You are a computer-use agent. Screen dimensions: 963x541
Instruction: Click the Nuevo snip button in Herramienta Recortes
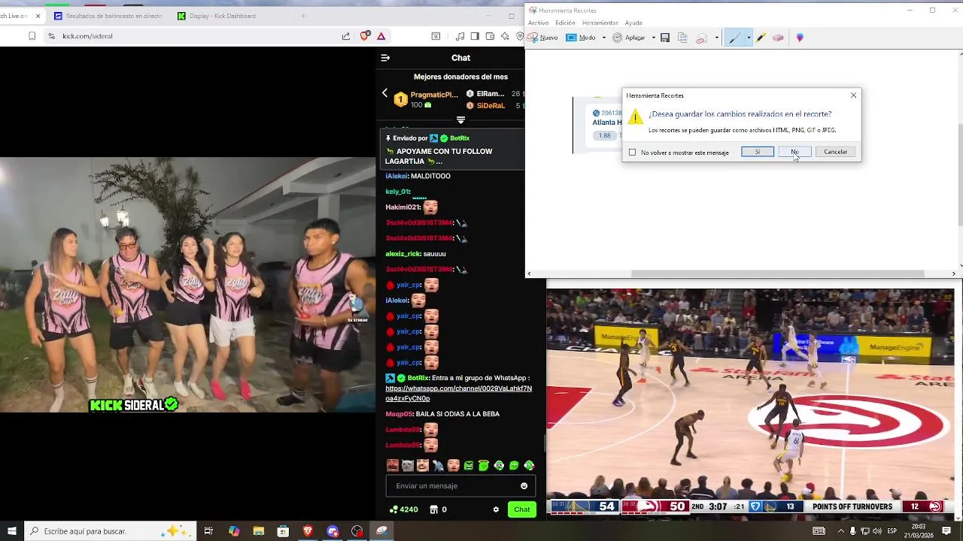point(543,38)
